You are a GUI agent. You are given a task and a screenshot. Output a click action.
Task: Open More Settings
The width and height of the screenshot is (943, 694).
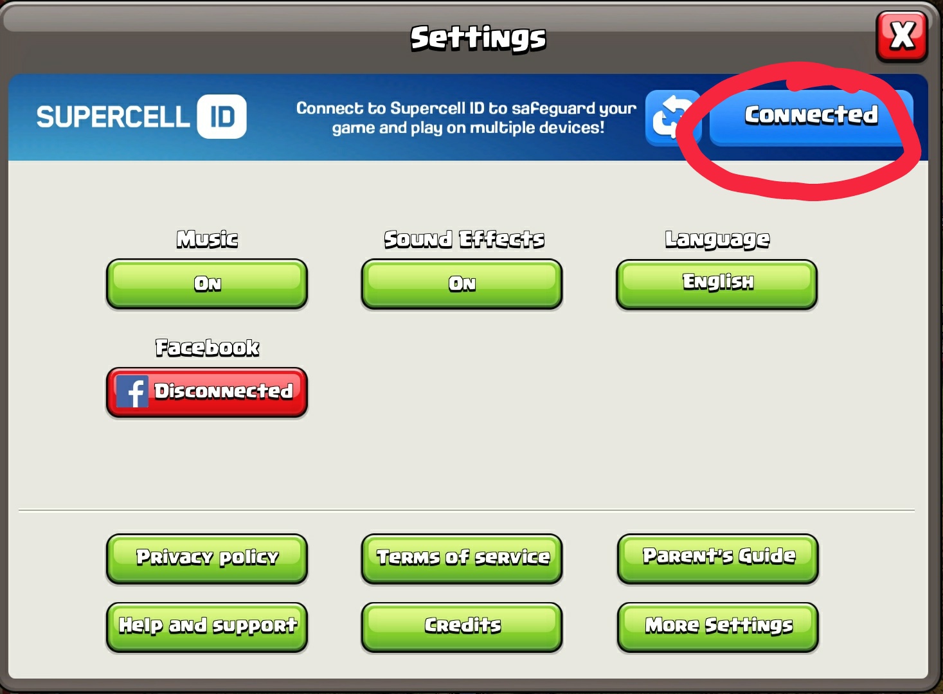click(x=718, y=627)
